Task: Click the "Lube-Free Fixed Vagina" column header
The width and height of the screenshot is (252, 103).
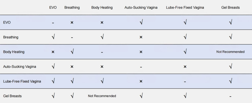Action: tap(185, 8)
